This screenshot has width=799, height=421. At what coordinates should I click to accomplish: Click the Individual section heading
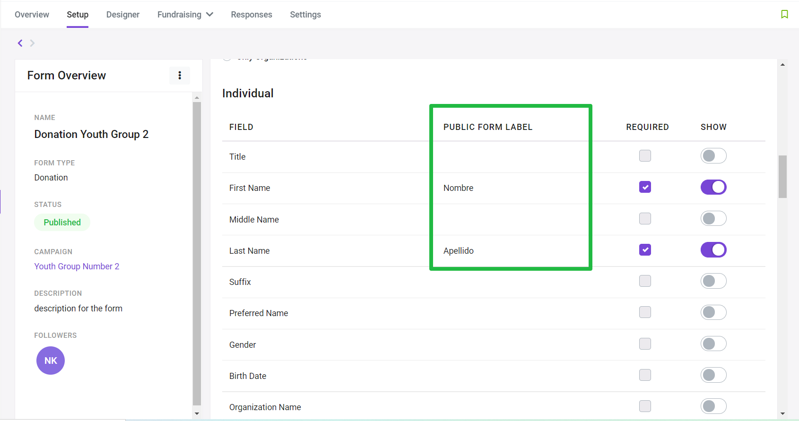pos(248,93)
